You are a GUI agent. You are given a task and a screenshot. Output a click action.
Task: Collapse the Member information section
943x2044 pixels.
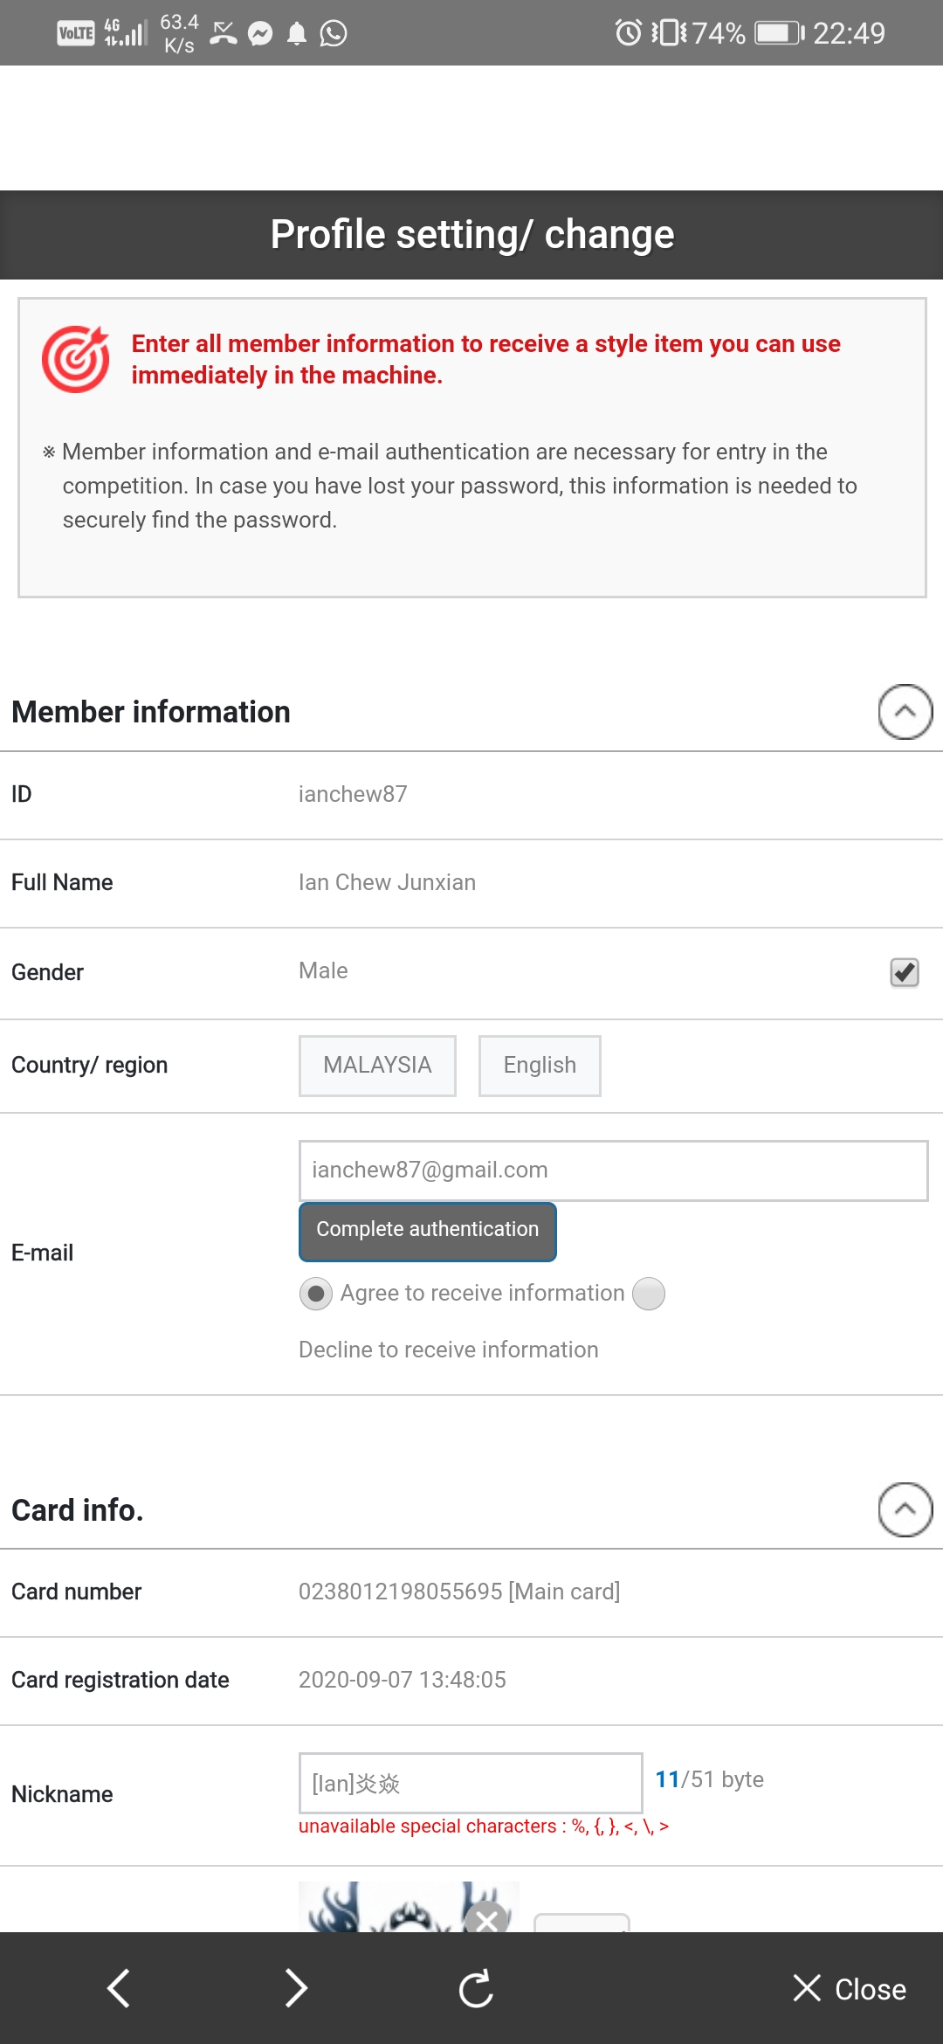905,712
